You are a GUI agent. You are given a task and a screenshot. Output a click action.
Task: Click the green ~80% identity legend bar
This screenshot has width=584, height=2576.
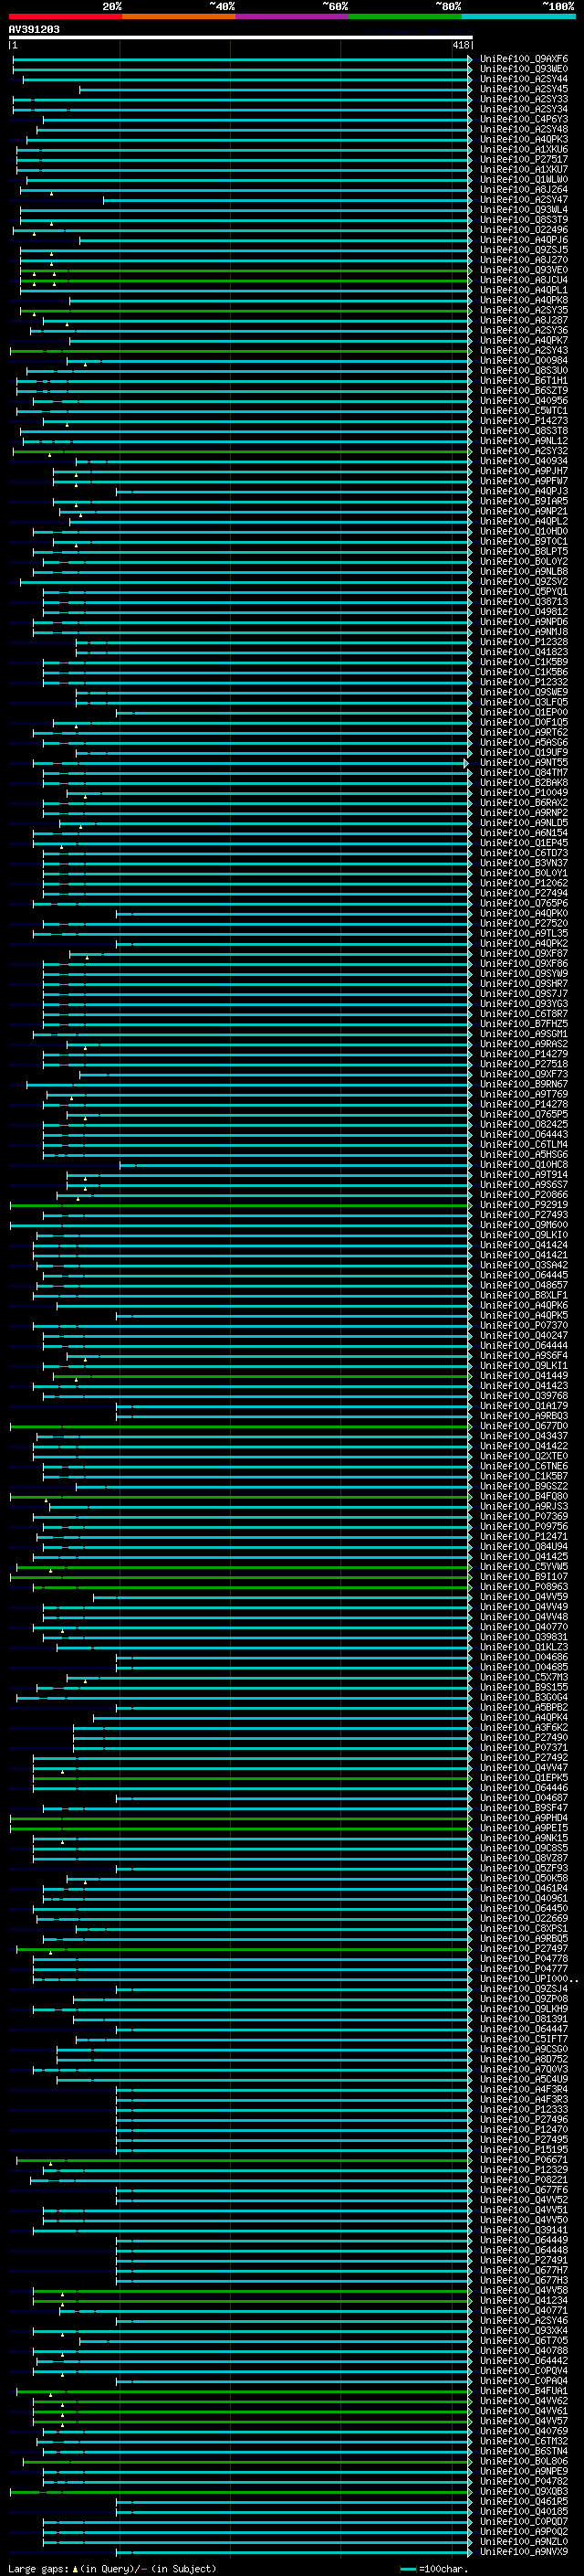[x=405, y=16]
